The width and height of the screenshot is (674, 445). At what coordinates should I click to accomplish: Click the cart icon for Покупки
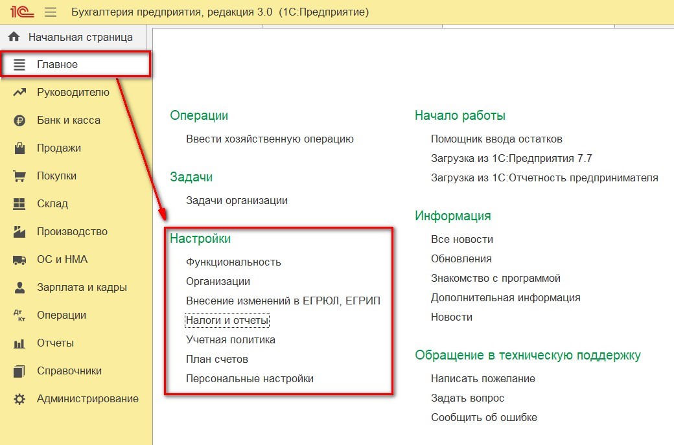(19, 176)
